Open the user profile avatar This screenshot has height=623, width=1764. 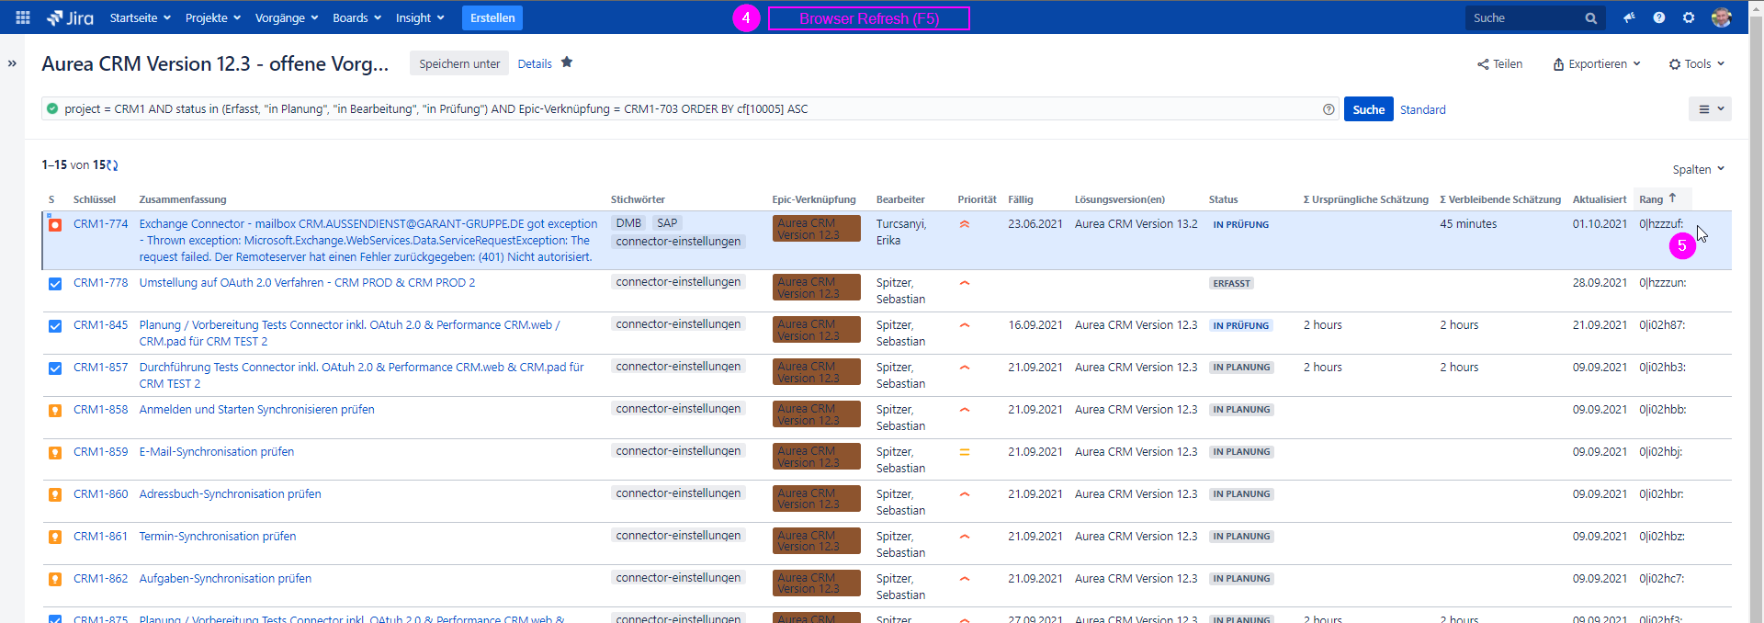pos(1722,17)
